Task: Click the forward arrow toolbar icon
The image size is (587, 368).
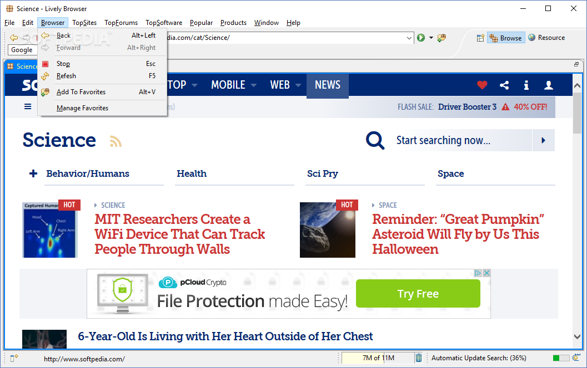Action: 26,37
